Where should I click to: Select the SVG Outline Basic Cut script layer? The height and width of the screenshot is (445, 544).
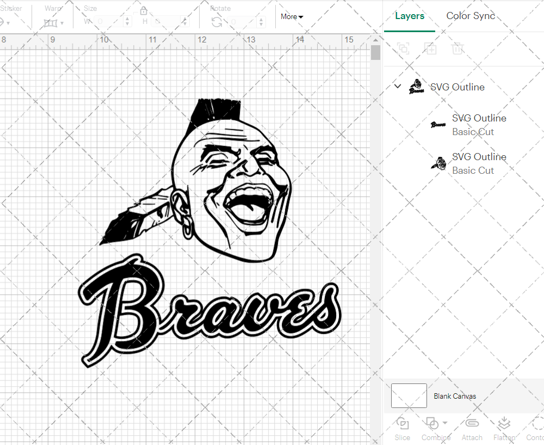pos(479,125)
